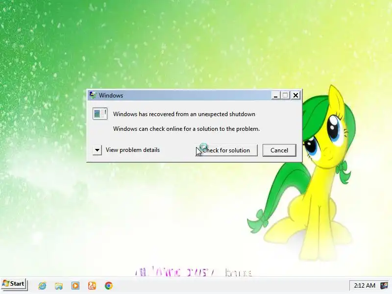392x294 pixels.
Task: Open Windows Media Player from taskbar
Action: [x=75, y=286]
